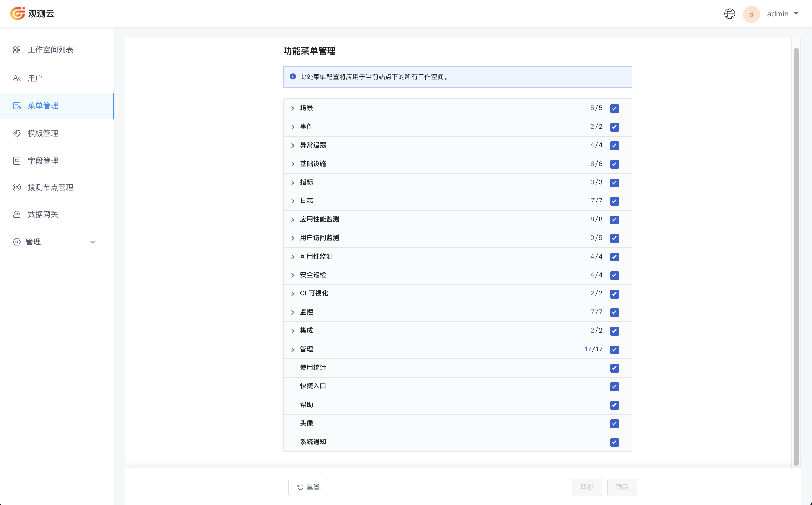Expand the 应用性能监测 row chevron
This screenshot has width=812, height=505.
pyautogui.click(x=293, y=220)
